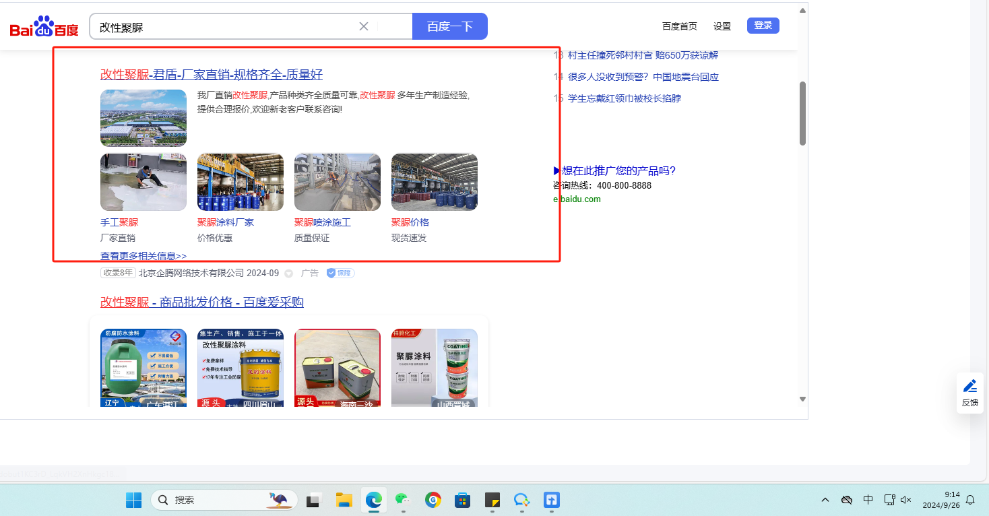Open File Explorer from the taskbar

pos(344,501)
